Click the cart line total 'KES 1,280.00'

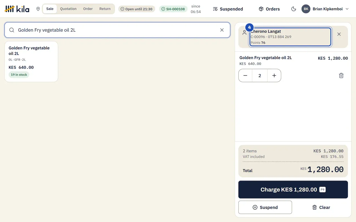point(333,58)
